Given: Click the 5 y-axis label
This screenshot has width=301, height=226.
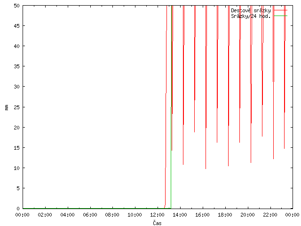Looking at the screenshot, I should point(18,188).
